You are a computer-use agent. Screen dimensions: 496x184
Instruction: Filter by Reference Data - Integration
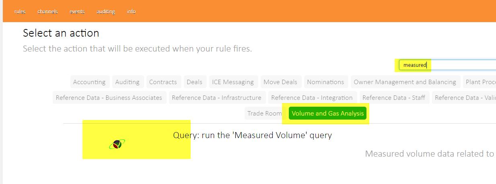point(312,97)
